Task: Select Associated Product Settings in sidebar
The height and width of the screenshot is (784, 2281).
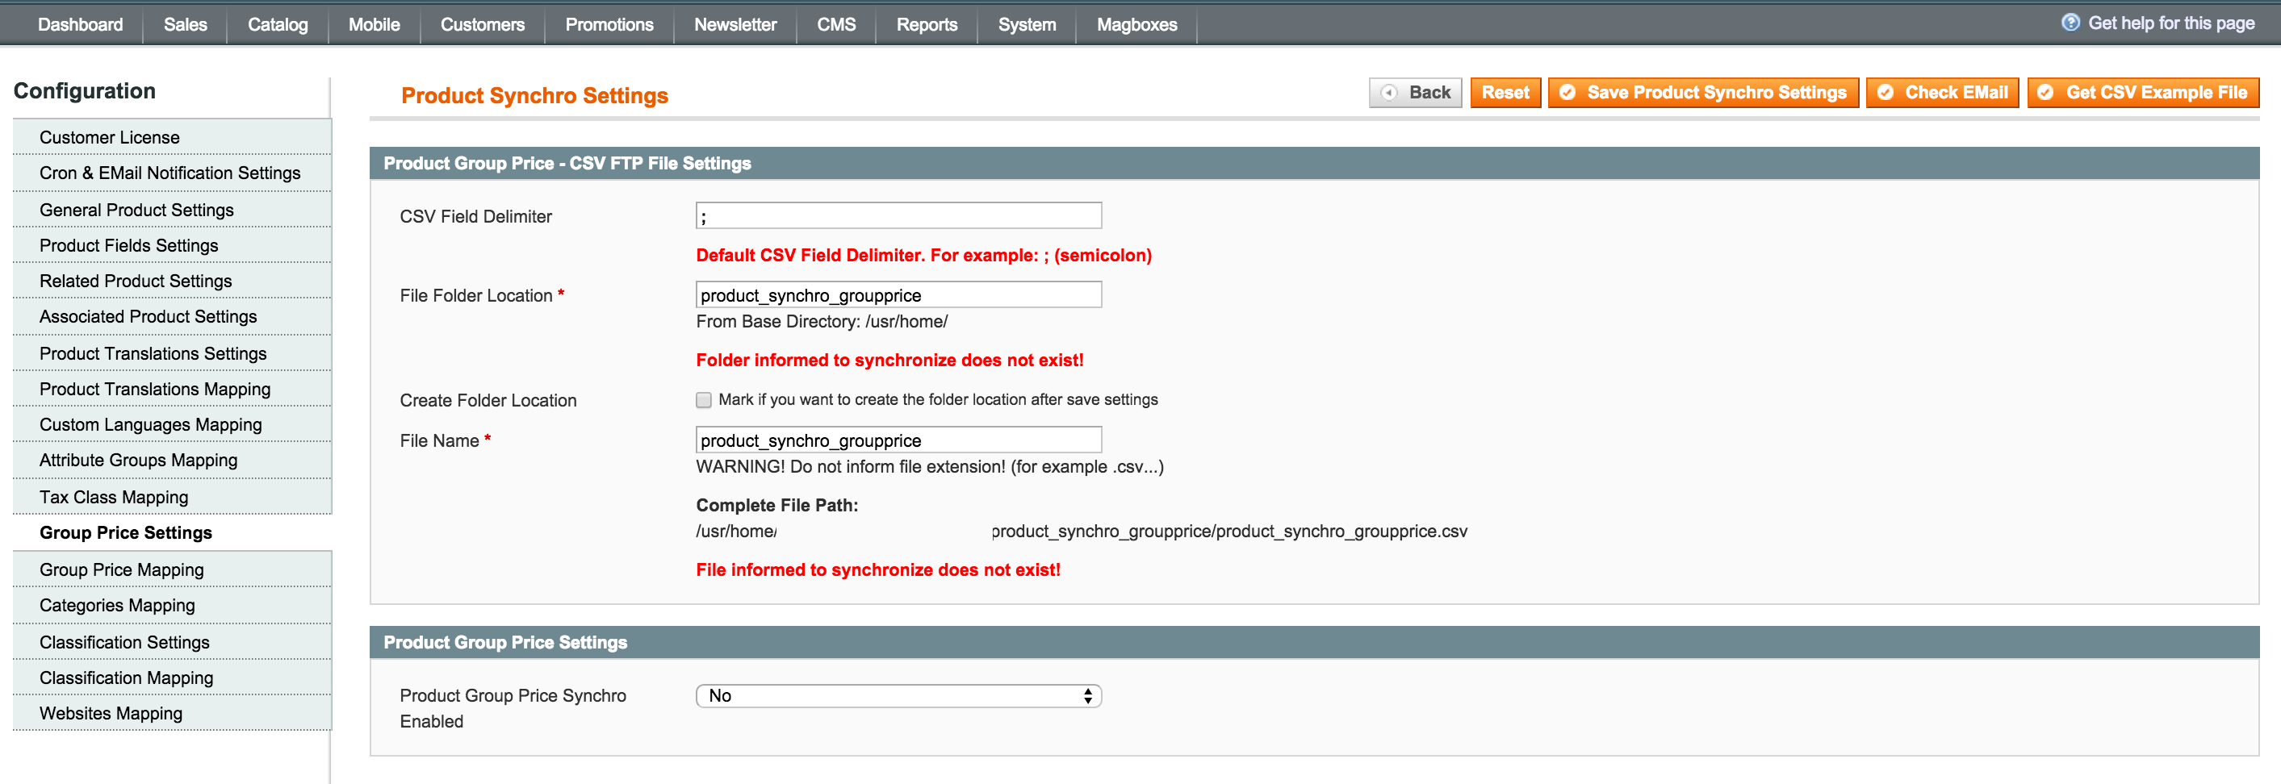Action: (x=173, y=316)
